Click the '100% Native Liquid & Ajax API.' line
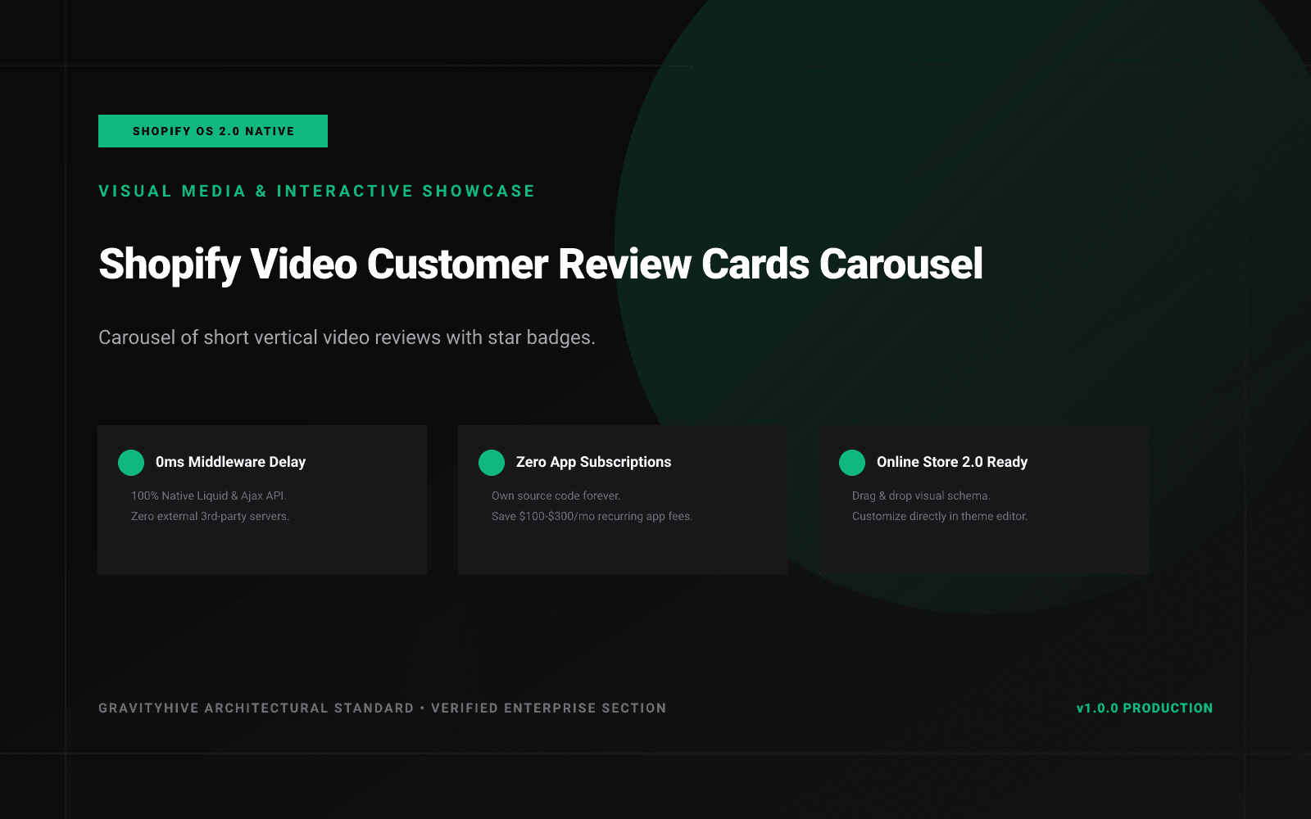This screenshot has width=1311, height=819. pos(209,495)
